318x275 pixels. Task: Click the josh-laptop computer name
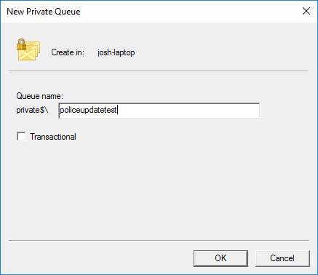coord(116,52)
